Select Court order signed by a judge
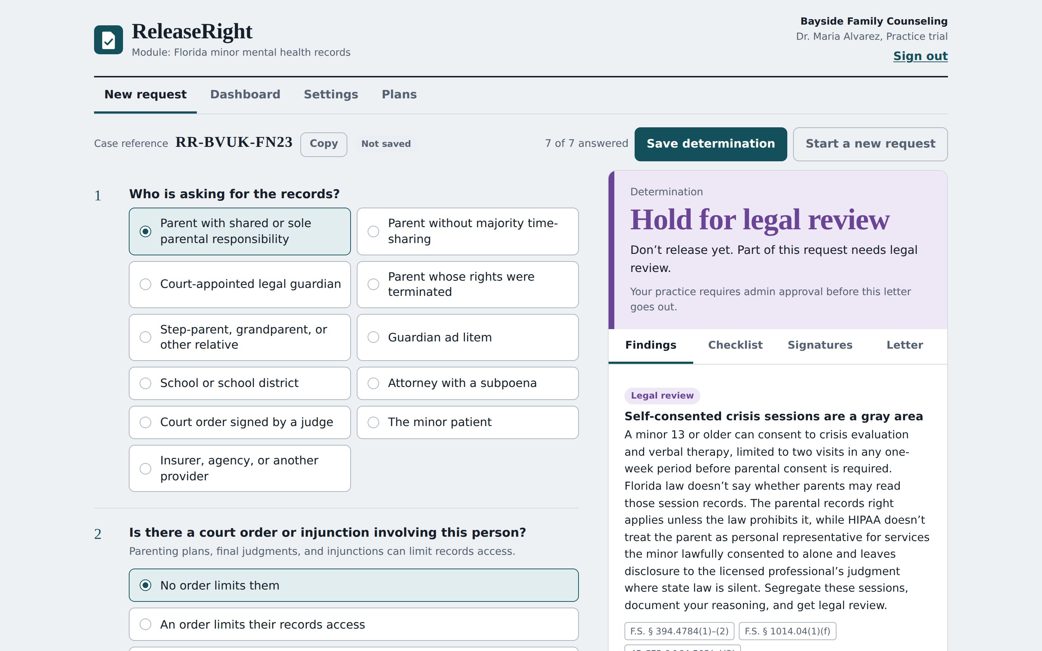This screenshot has width=1042, height=651. (240, 422)
